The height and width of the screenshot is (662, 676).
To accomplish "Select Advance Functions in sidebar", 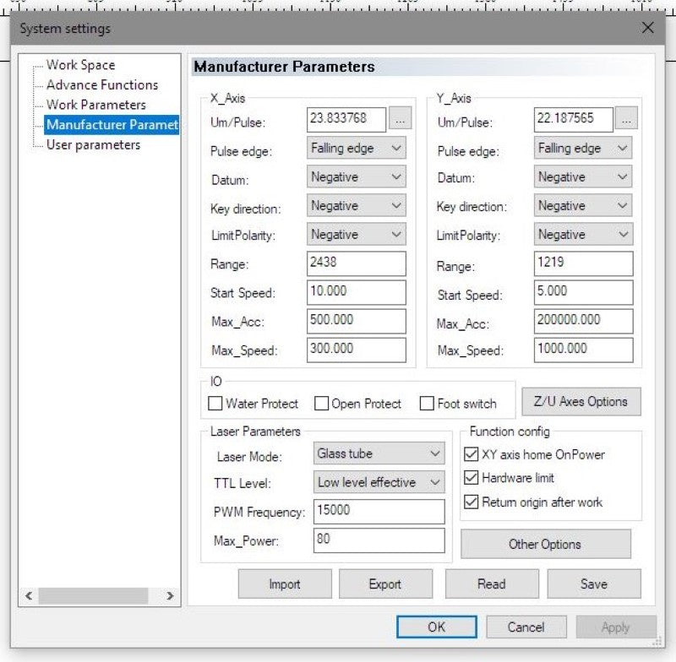I will [101, 84].
